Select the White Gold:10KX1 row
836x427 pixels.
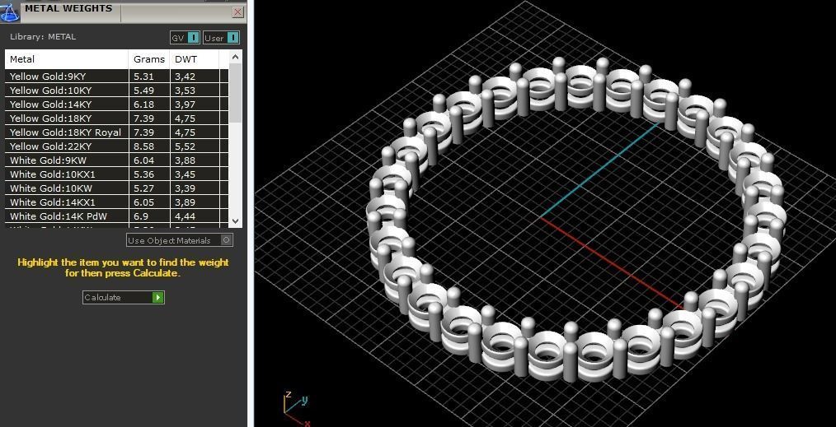(117, 174)
